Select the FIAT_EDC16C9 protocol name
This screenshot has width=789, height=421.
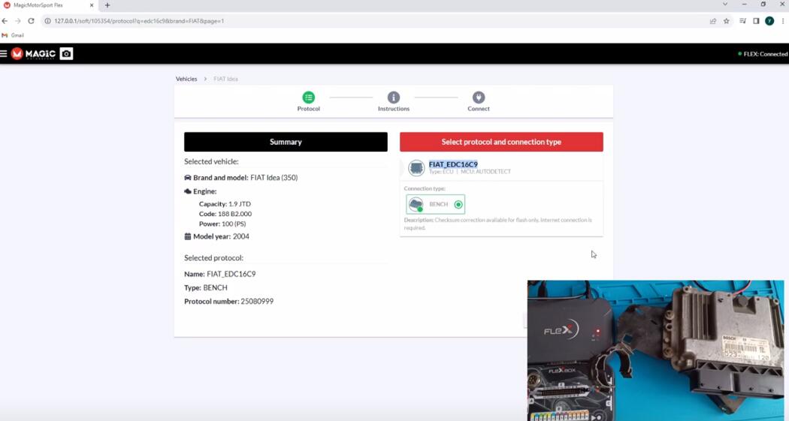click(x=453, y=164)
